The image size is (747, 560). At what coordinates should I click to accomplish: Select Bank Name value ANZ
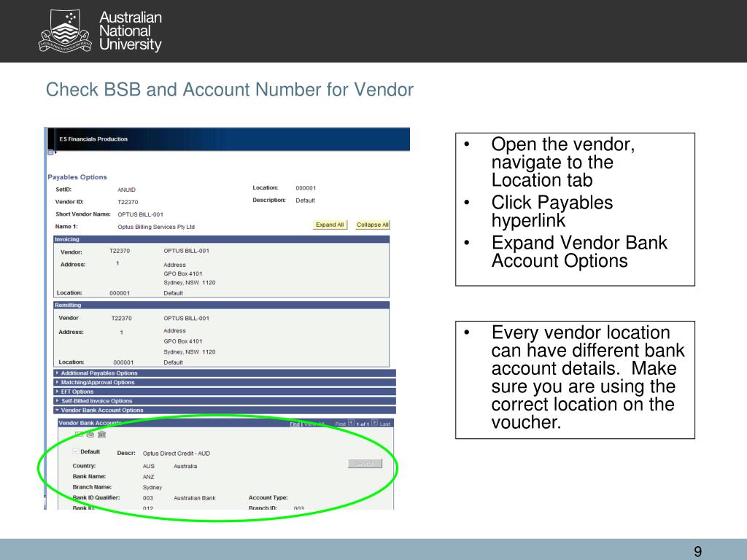148,477
